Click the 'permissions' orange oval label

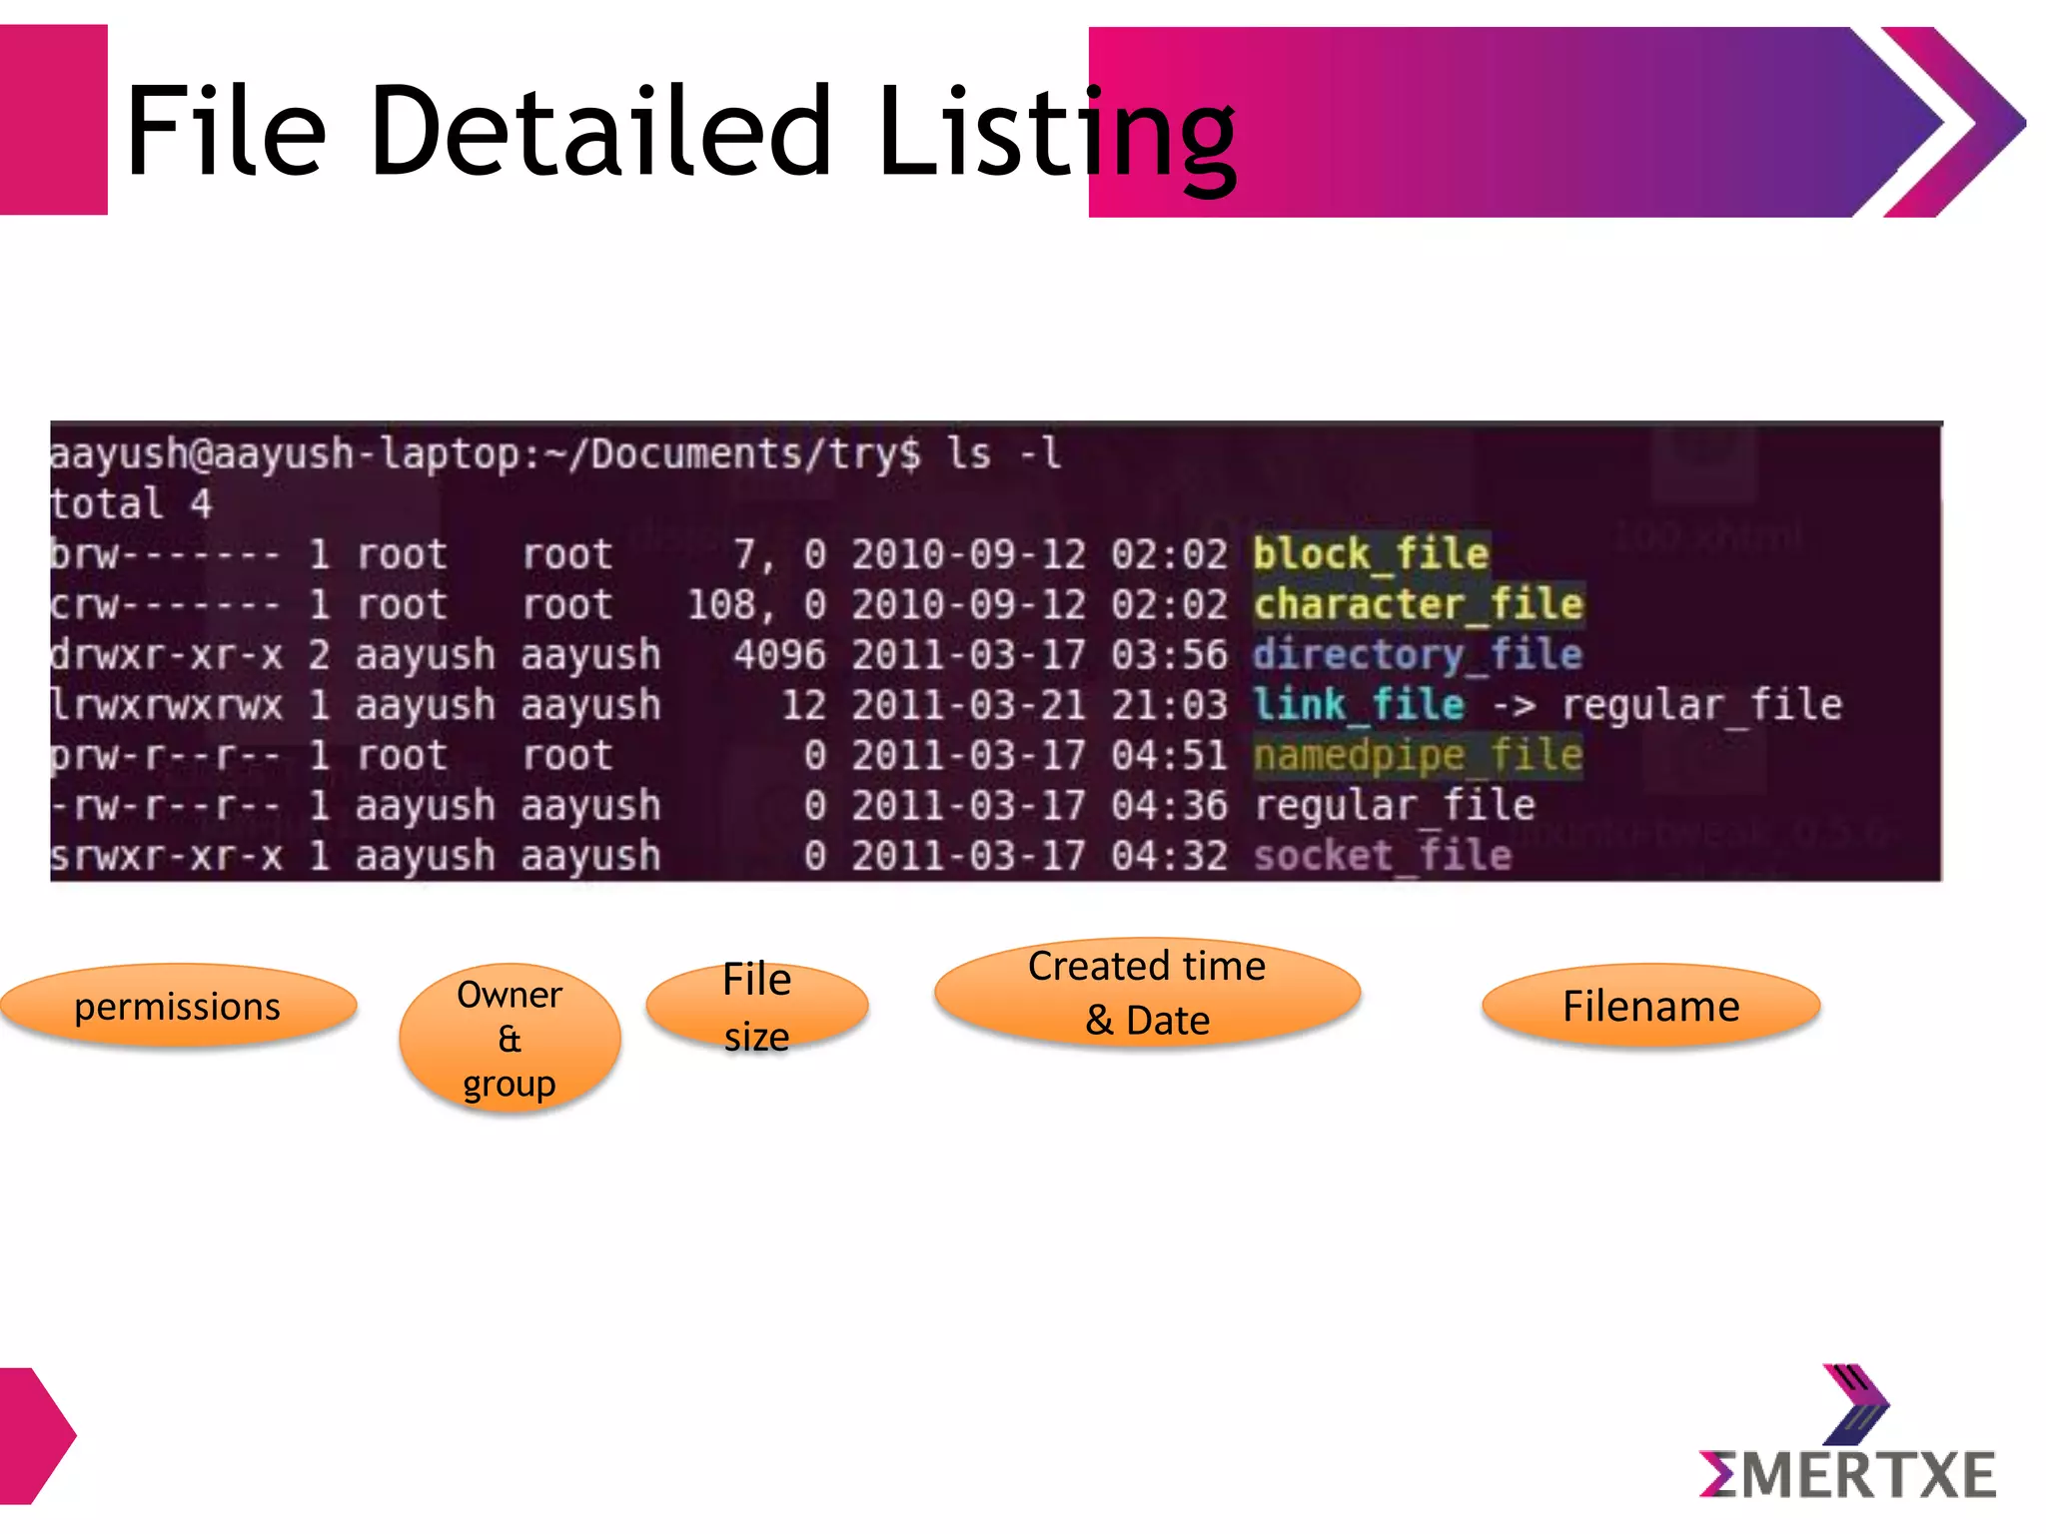pyautogui.click(x=178, y=1006)
